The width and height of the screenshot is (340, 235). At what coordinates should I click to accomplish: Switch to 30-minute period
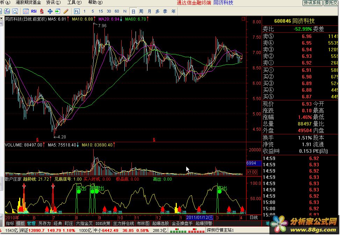pyautogui.click(x=109, y=11)
